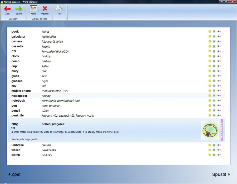Click yellow play icon for 'clock'
Viewport: 237px width, 184px height.
click(x=210, y=56)
